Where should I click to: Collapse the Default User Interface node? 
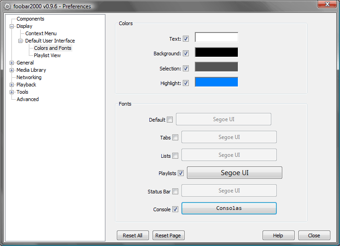tap(21, 41)
